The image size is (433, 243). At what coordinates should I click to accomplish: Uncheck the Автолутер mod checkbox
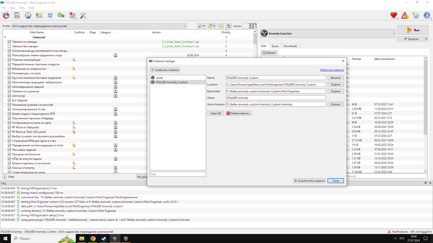(x=9, y=96)
